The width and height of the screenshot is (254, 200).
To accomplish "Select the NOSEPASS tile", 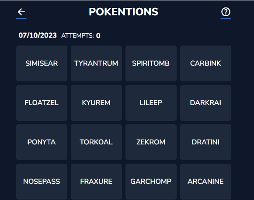I will coord(42,182).
